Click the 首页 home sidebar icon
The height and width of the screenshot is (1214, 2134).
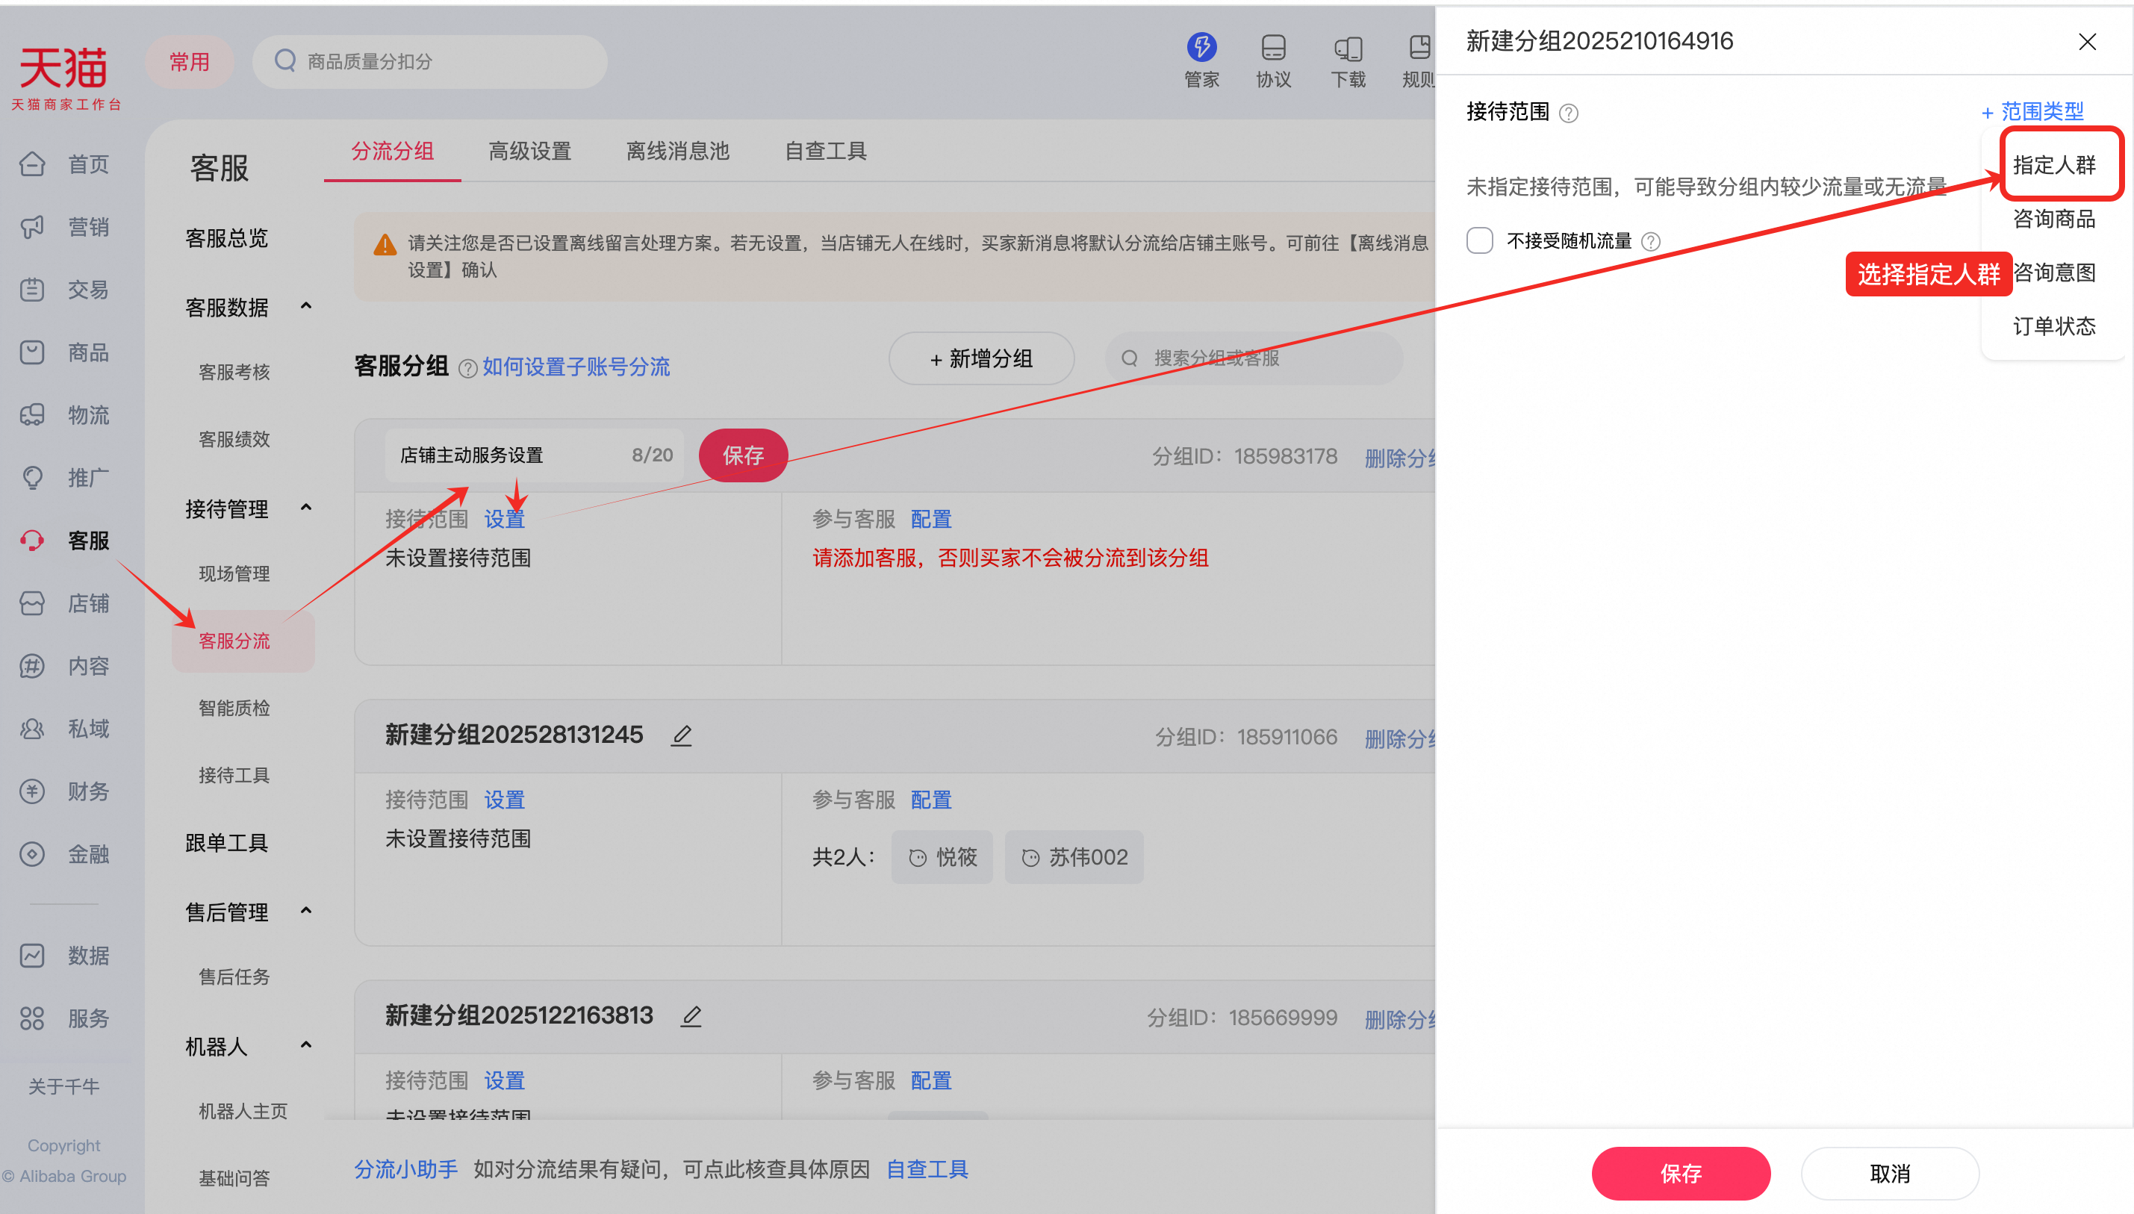pyautogui.click(x=31, y=164)
